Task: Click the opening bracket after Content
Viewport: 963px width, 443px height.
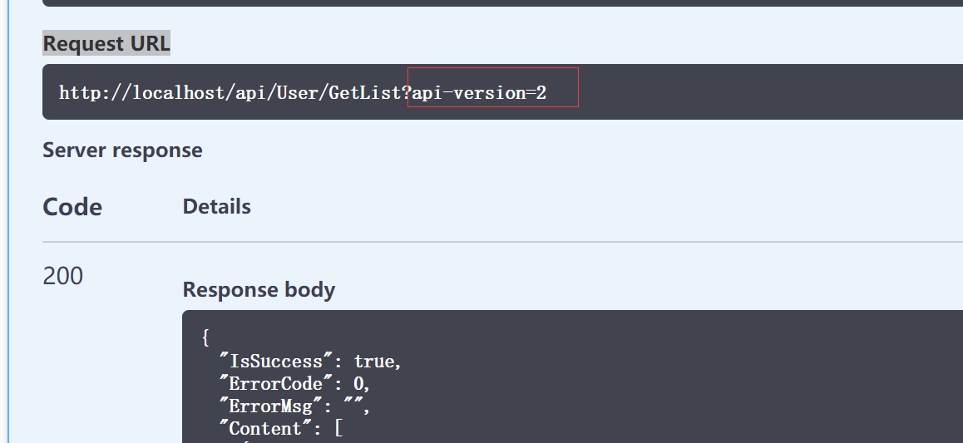Action: pos(339,429)
